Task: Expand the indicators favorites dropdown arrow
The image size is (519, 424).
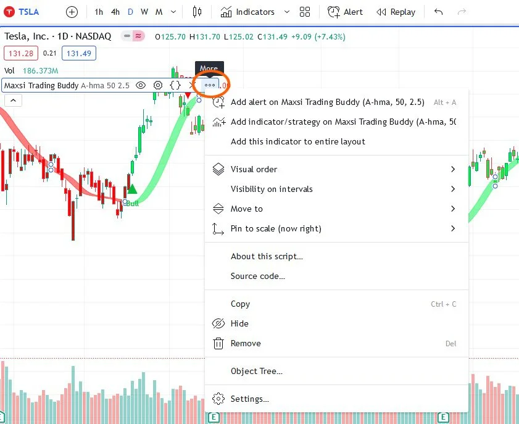Action: coord(286,12)
